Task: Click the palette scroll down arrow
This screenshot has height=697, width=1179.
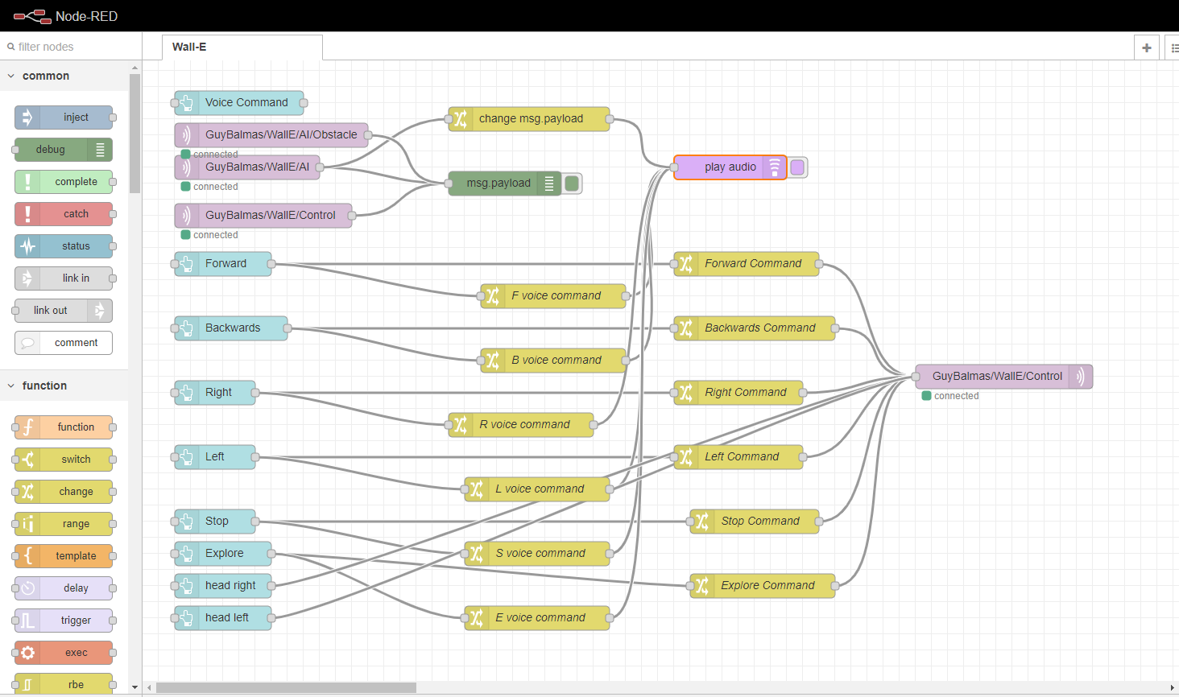Action: pyautogui.click(x=134, y=687)
